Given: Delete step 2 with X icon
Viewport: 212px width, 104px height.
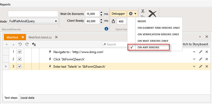Looking at the screenshot, I should click(x=206, y=59).
